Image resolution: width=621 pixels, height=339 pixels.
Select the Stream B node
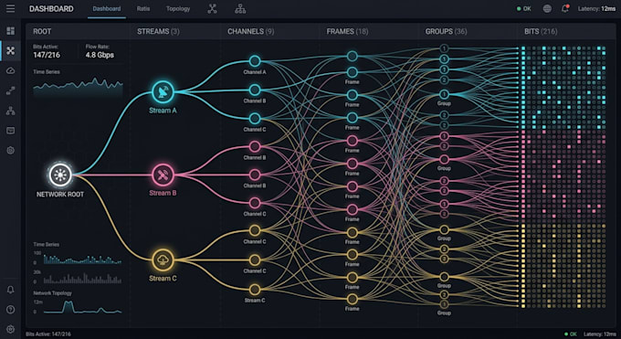click(x=163, y=175)
